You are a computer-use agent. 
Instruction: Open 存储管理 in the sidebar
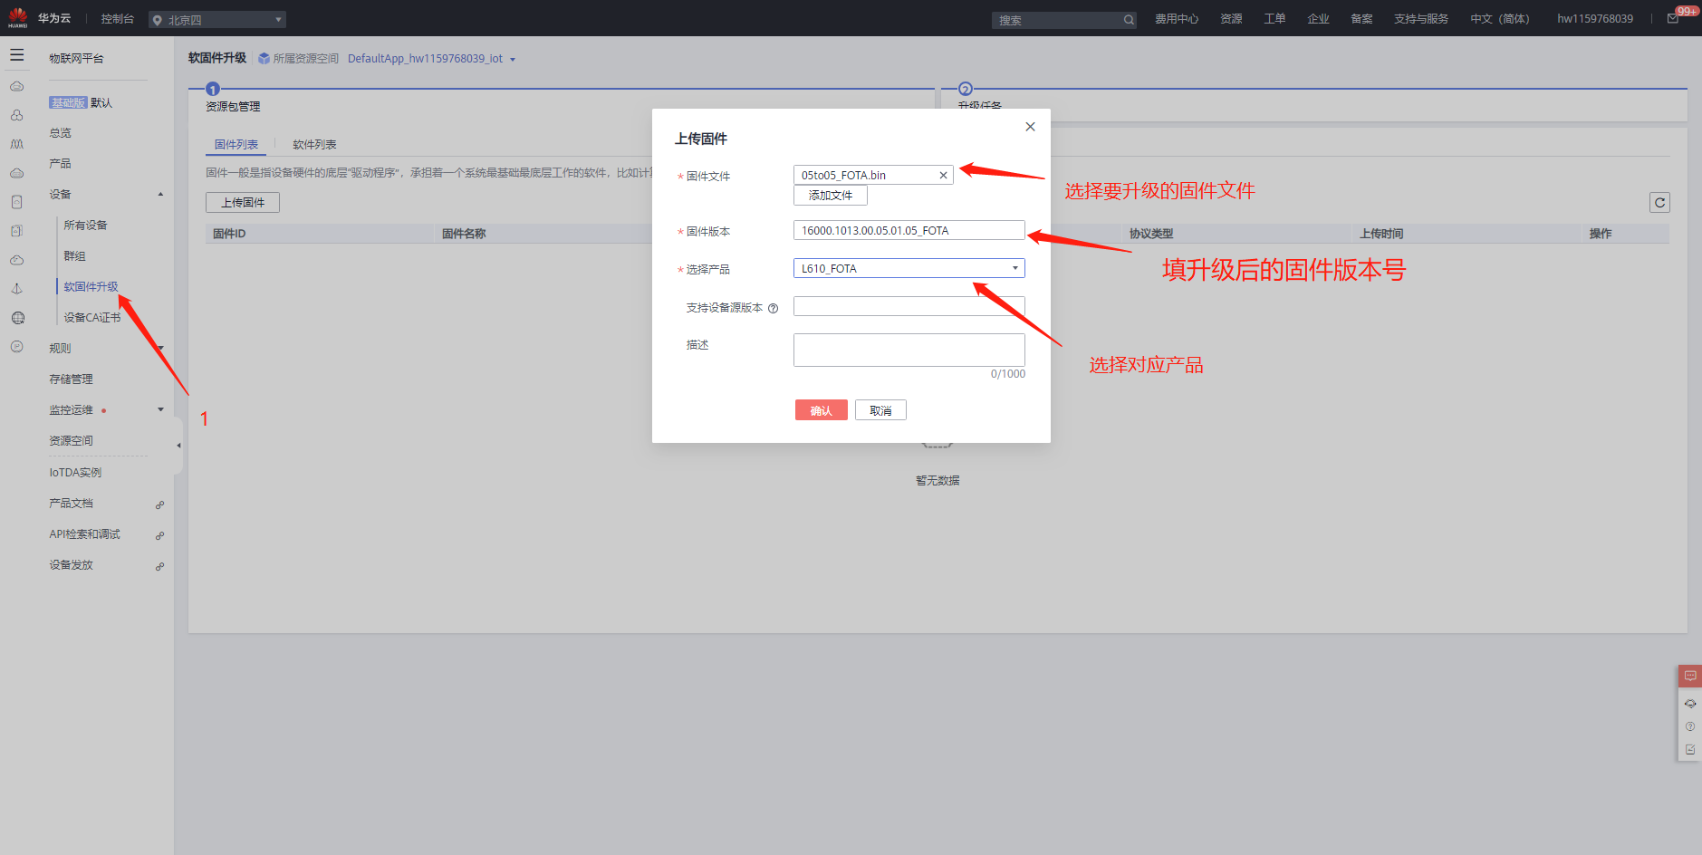point(71,379)
